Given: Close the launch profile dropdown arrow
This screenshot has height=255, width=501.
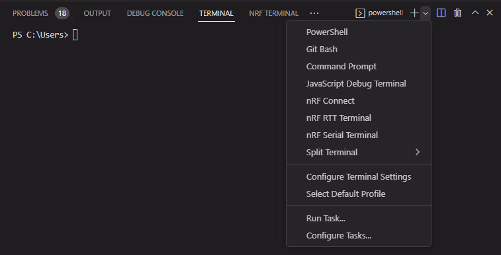Looking at the screenshot, I should click(426, 13).
